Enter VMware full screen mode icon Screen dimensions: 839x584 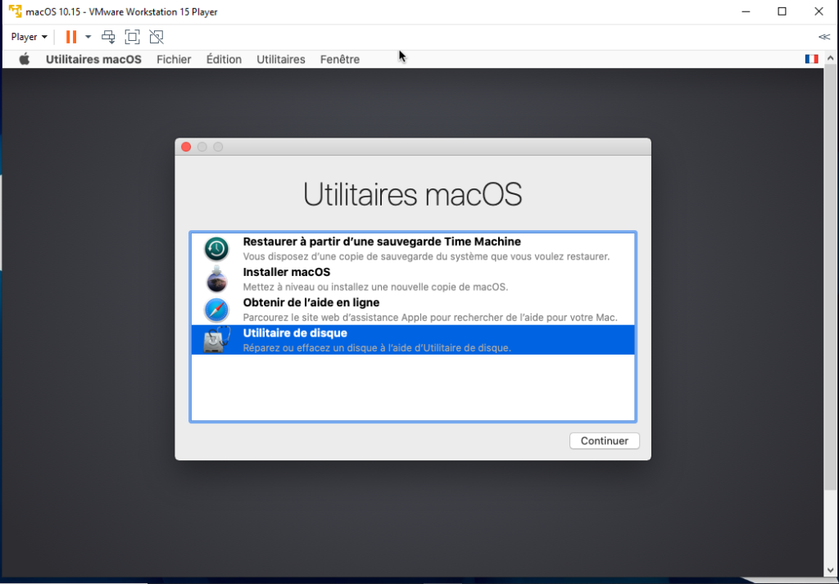(x=132, y=37)
